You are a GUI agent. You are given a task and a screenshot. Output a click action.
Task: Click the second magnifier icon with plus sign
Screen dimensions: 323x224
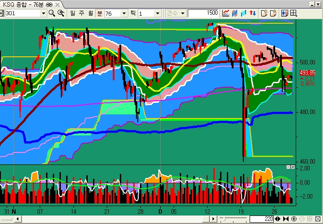pyautogui.click(x=61, y=13)
